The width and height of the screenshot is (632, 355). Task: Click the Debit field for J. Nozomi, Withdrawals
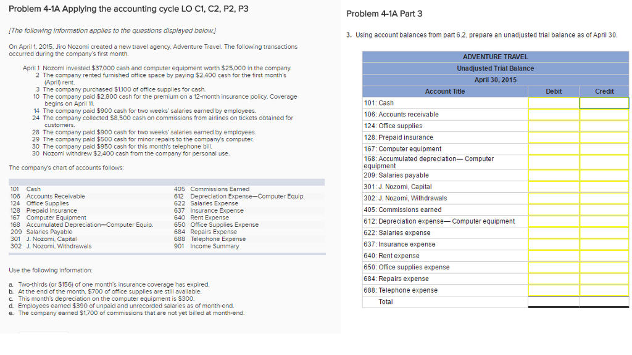click(x=554, y=198)
